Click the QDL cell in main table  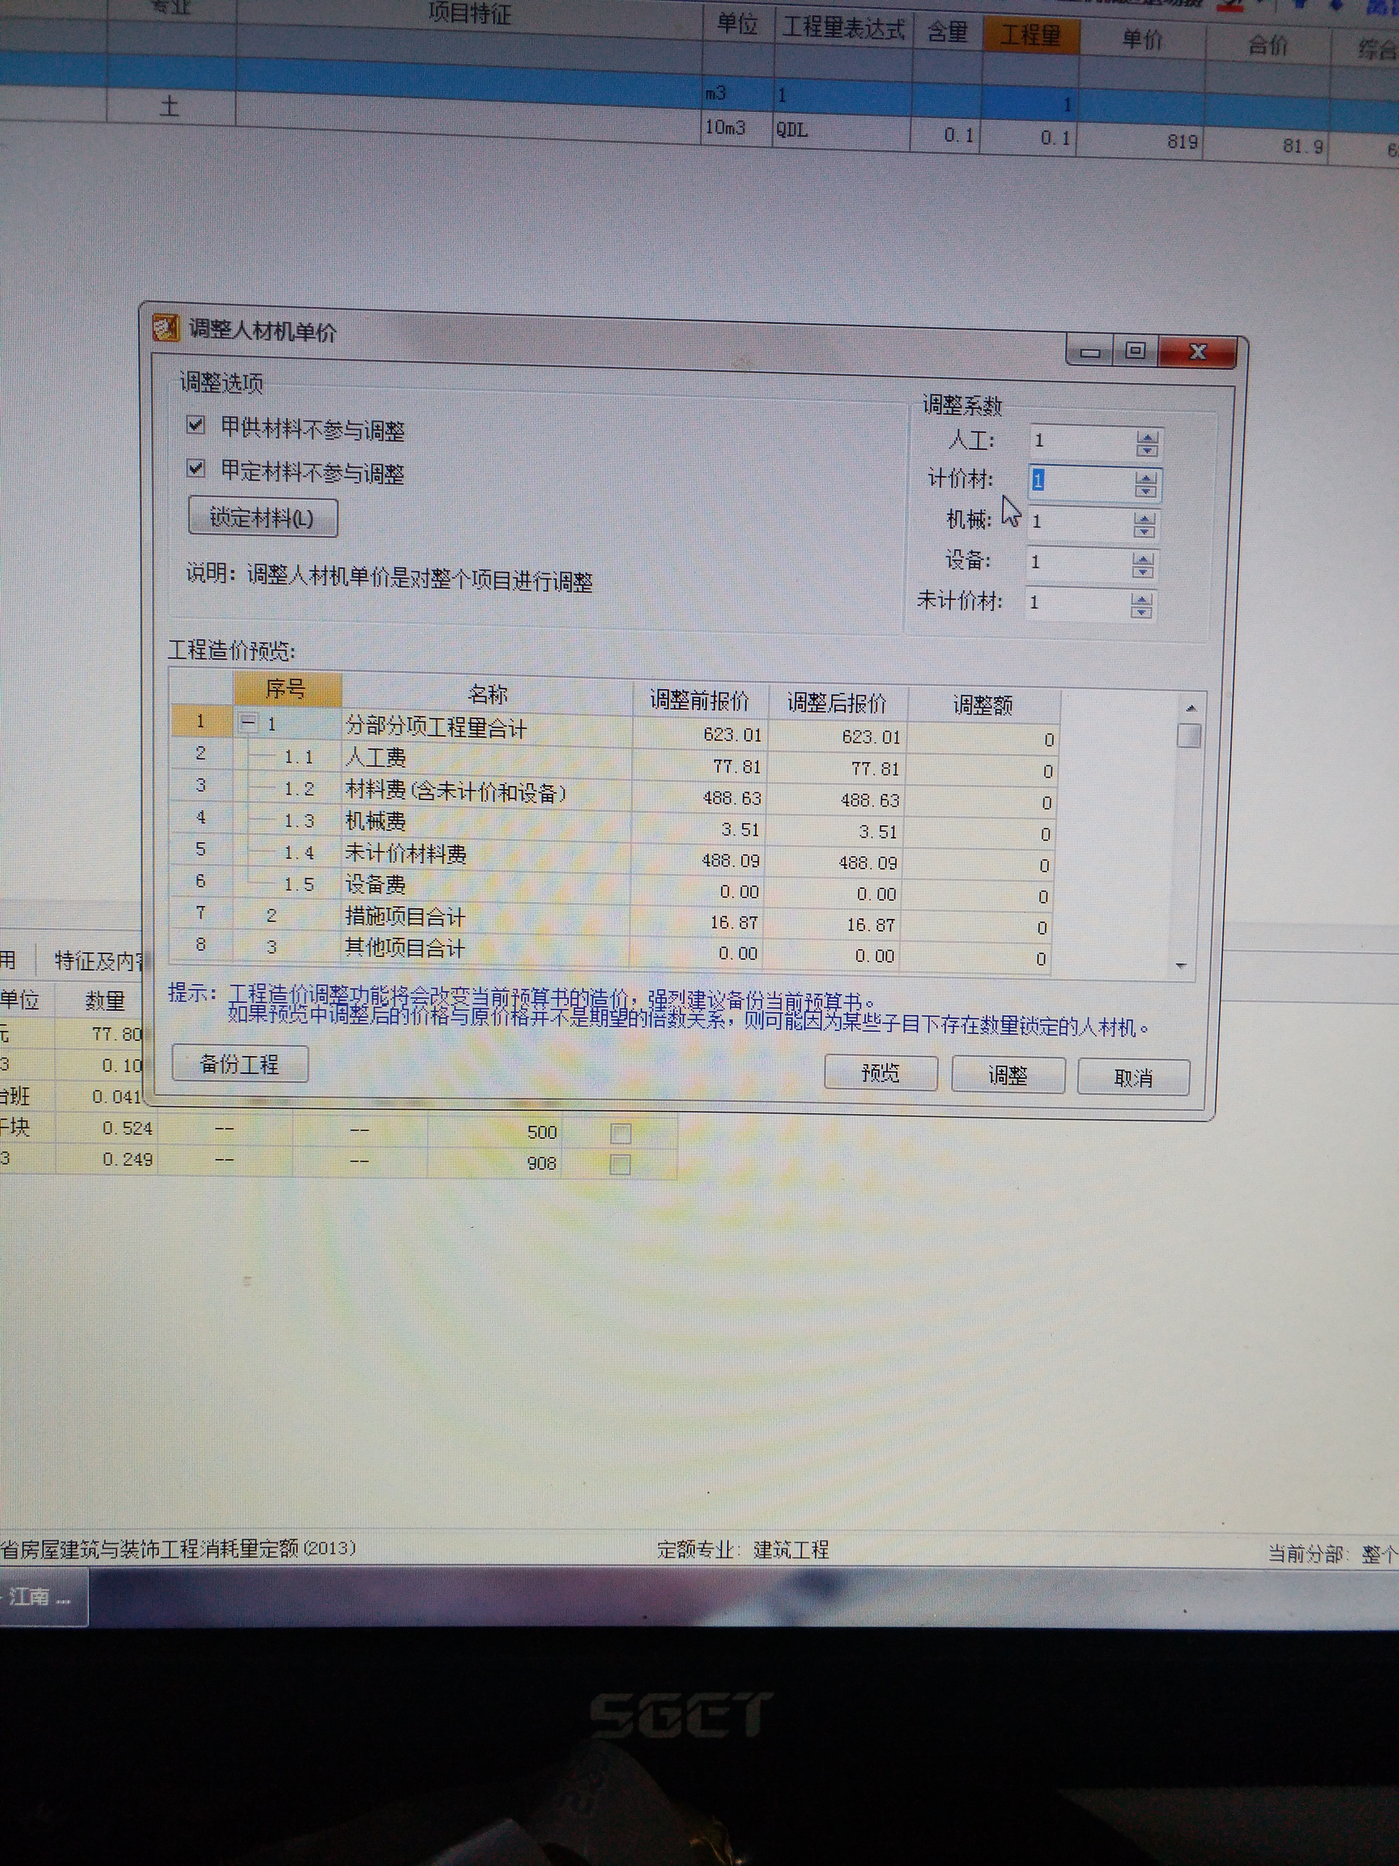click(x=842, y=132)
